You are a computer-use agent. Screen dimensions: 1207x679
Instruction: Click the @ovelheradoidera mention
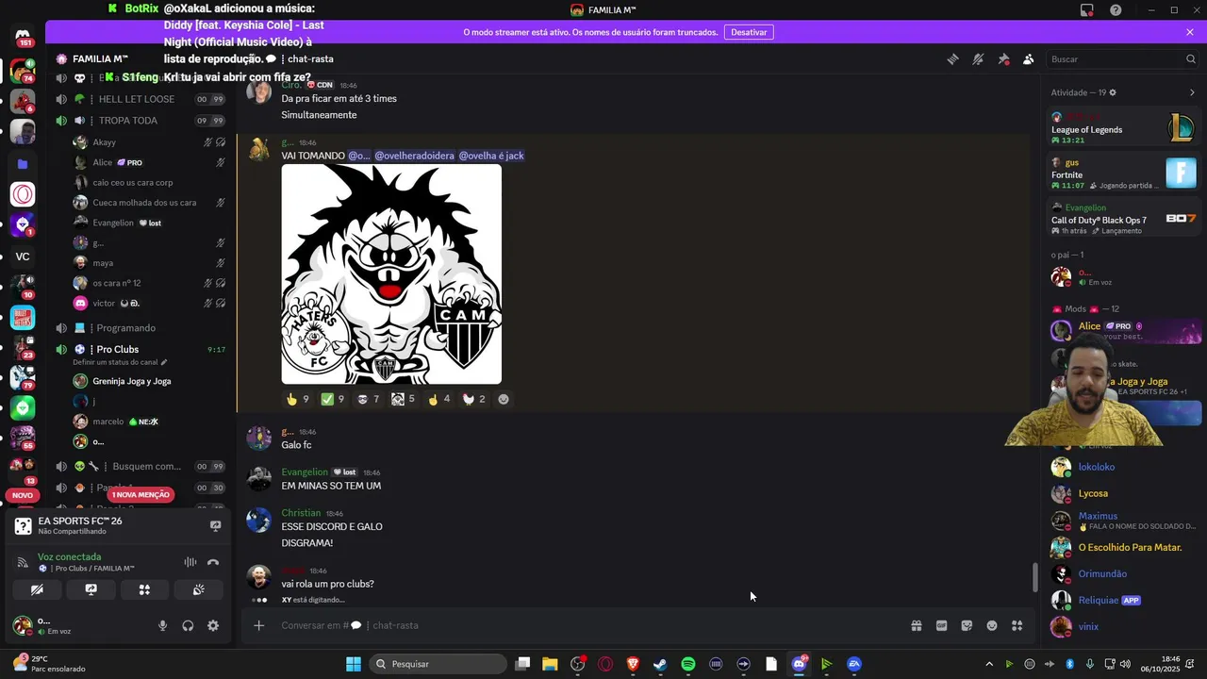tap(414, 156)
